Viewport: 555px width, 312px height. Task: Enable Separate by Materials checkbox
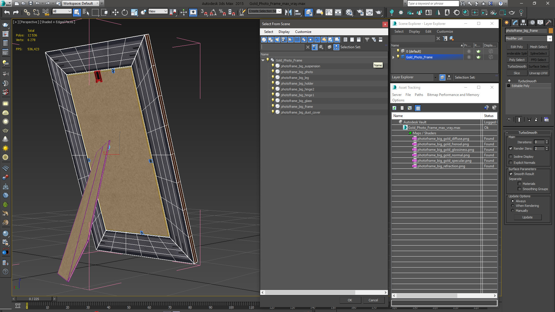519,184
